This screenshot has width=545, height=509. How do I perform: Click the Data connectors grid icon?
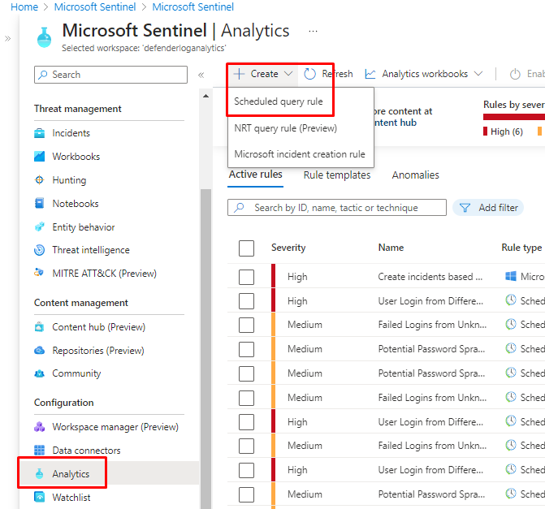[x=40, y=451]
